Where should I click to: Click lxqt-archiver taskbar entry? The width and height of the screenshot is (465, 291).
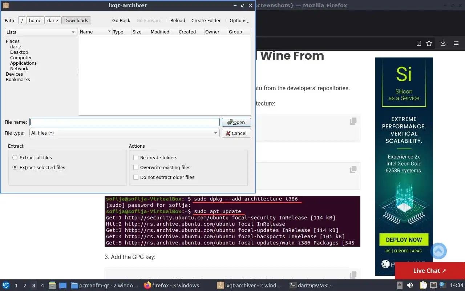pos(250,285)
